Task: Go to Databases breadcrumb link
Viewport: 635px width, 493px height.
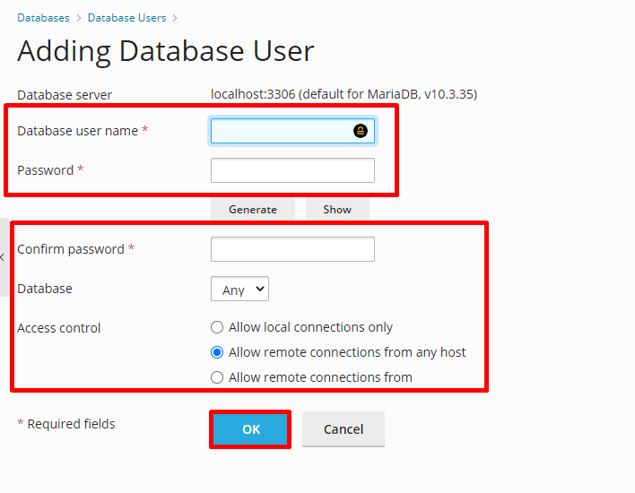Action: (x=44, y=17)
